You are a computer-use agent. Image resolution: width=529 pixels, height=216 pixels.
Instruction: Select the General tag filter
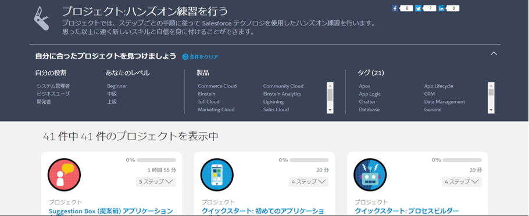coord(433,109)
